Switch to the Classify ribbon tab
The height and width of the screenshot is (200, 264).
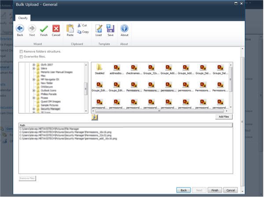[23, 18]
